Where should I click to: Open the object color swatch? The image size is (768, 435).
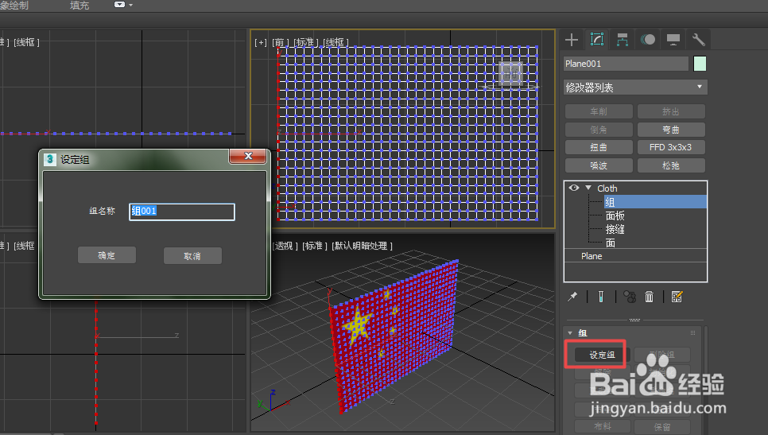click(x=700, y=64)
